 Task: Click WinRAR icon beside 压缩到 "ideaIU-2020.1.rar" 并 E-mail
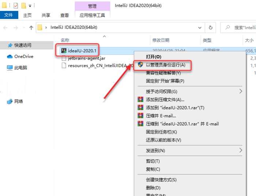[140, 124]
